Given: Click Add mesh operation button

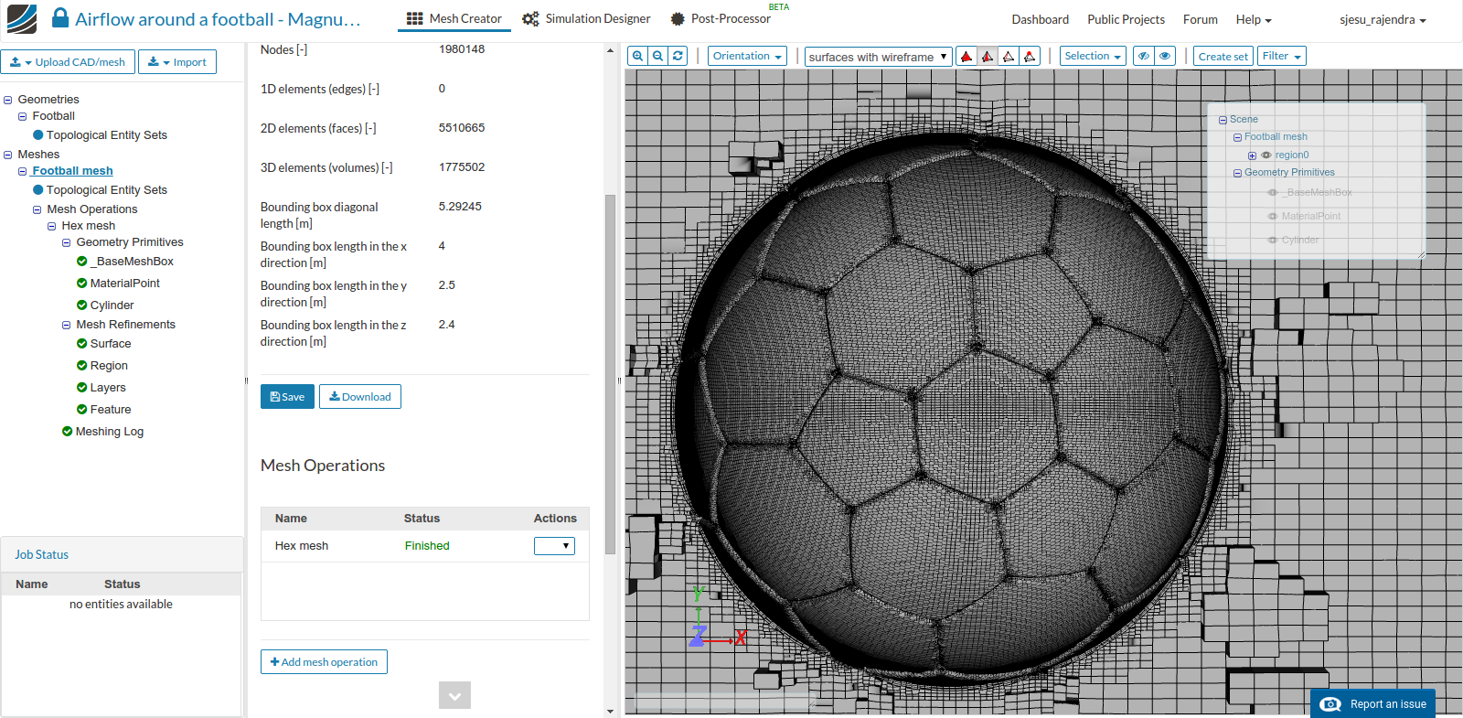Looking at the screenshot, I should tap(324, 662).
